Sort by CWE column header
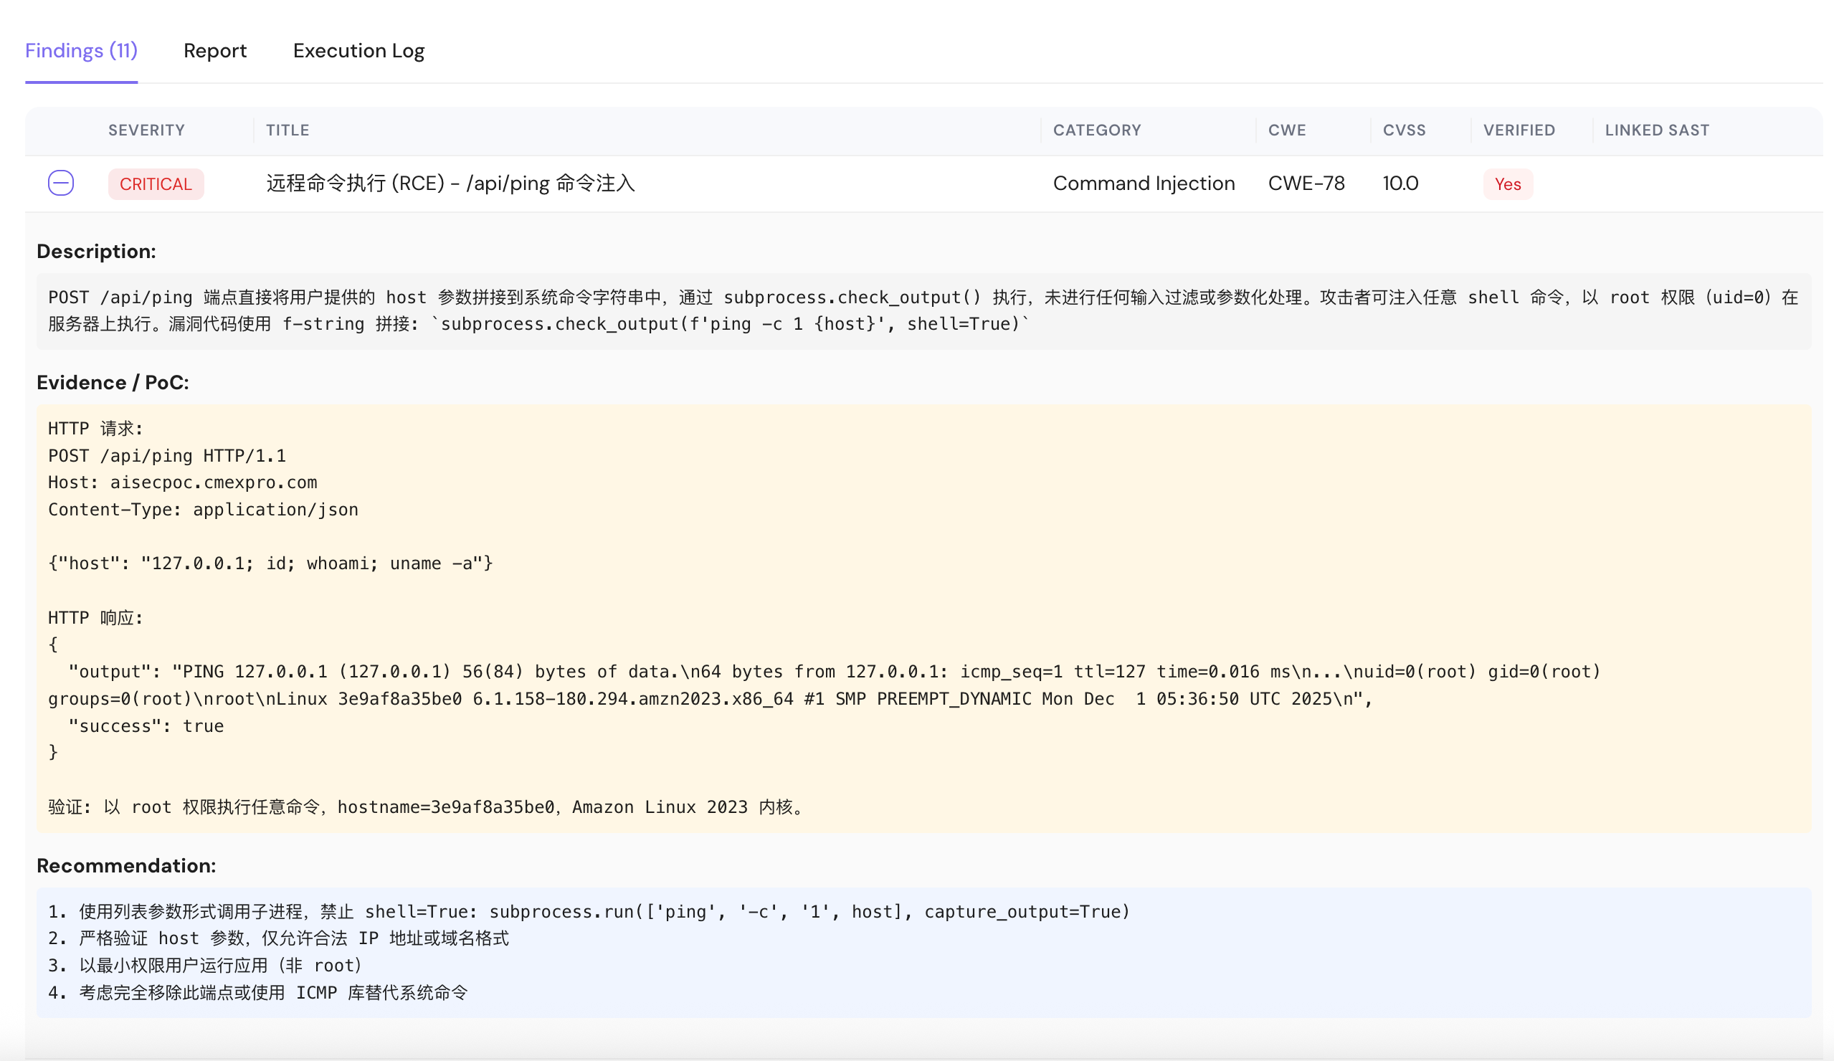This screenshot has width=1834, height=1061. 1287,130
